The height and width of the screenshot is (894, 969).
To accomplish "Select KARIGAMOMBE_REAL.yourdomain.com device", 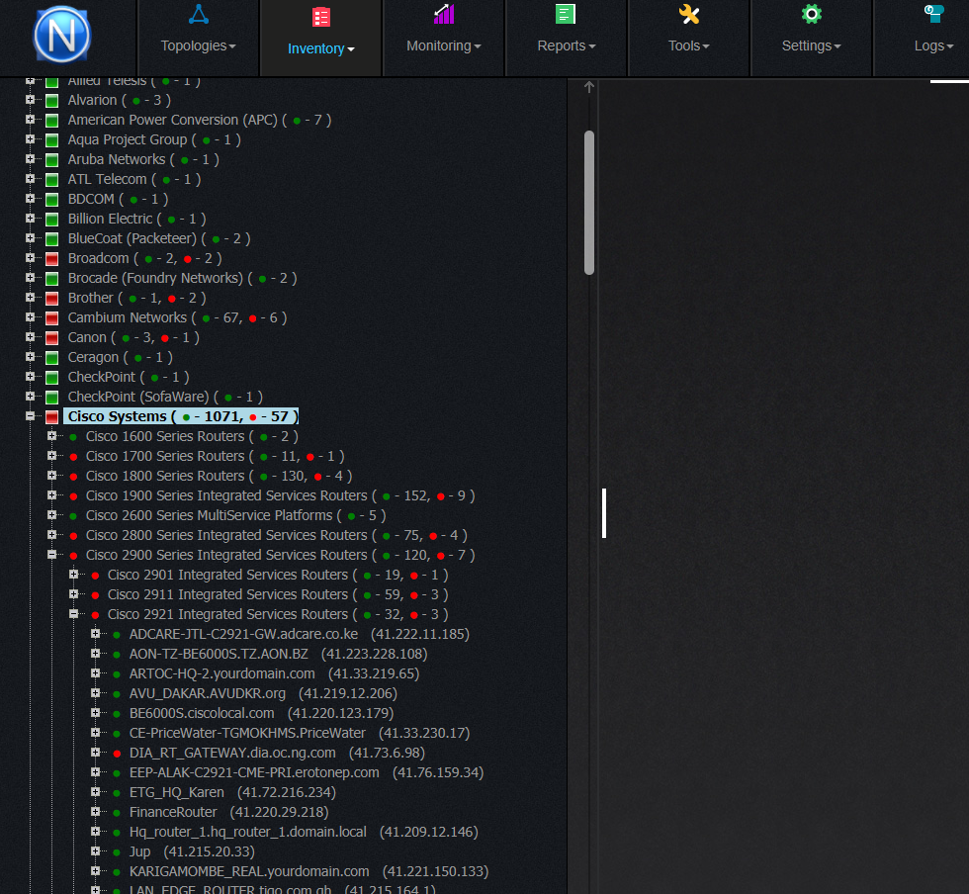I will pos(308,871).
